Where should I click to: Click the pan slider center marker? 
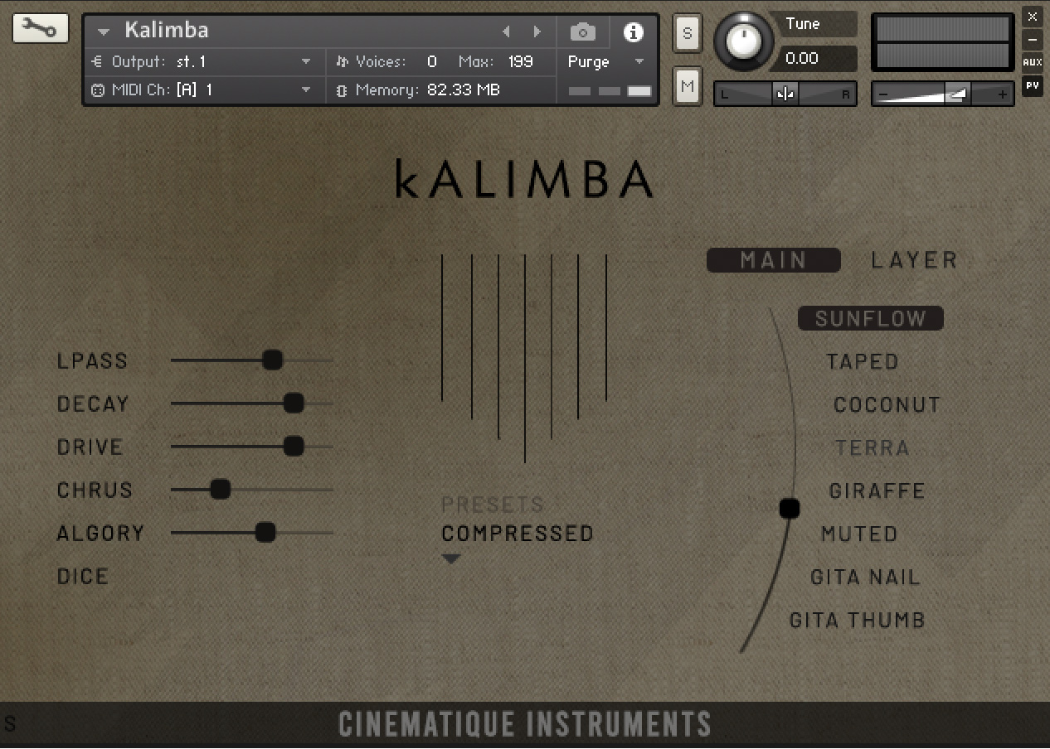pyautogui.click(x=785, y=94)
